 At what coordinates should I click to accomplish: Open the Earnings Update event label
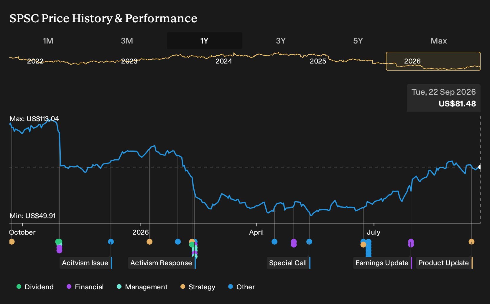click(383, 263)
